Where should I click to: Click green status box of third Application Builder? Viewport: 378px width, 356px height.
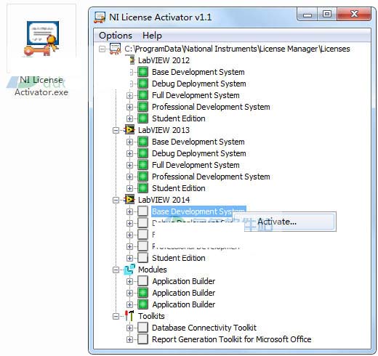tap(142, 304)
